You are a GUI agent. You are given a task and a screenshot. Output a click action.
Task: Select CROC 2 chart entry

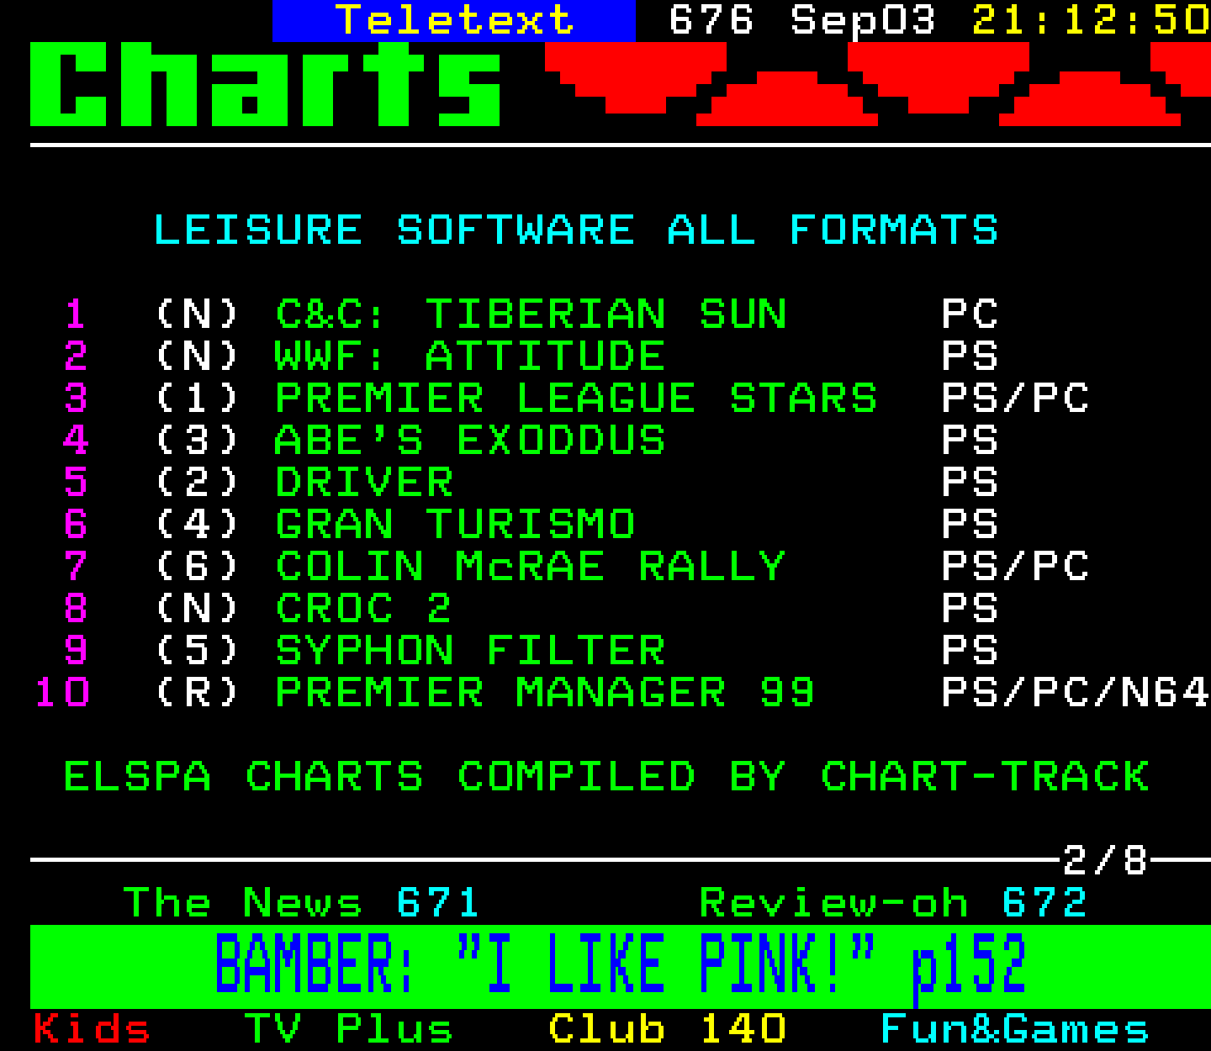(364, 609)
